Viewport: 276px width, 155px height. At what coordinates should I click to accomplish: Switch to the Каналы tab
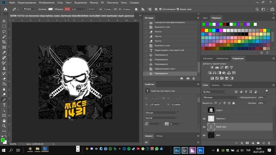click(x=216, y=85)
